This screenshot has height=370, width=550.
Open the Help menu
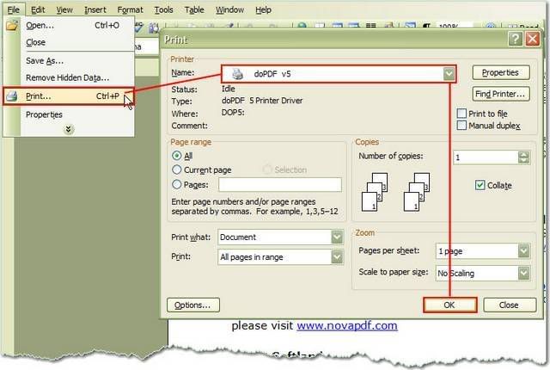(263, 9)
